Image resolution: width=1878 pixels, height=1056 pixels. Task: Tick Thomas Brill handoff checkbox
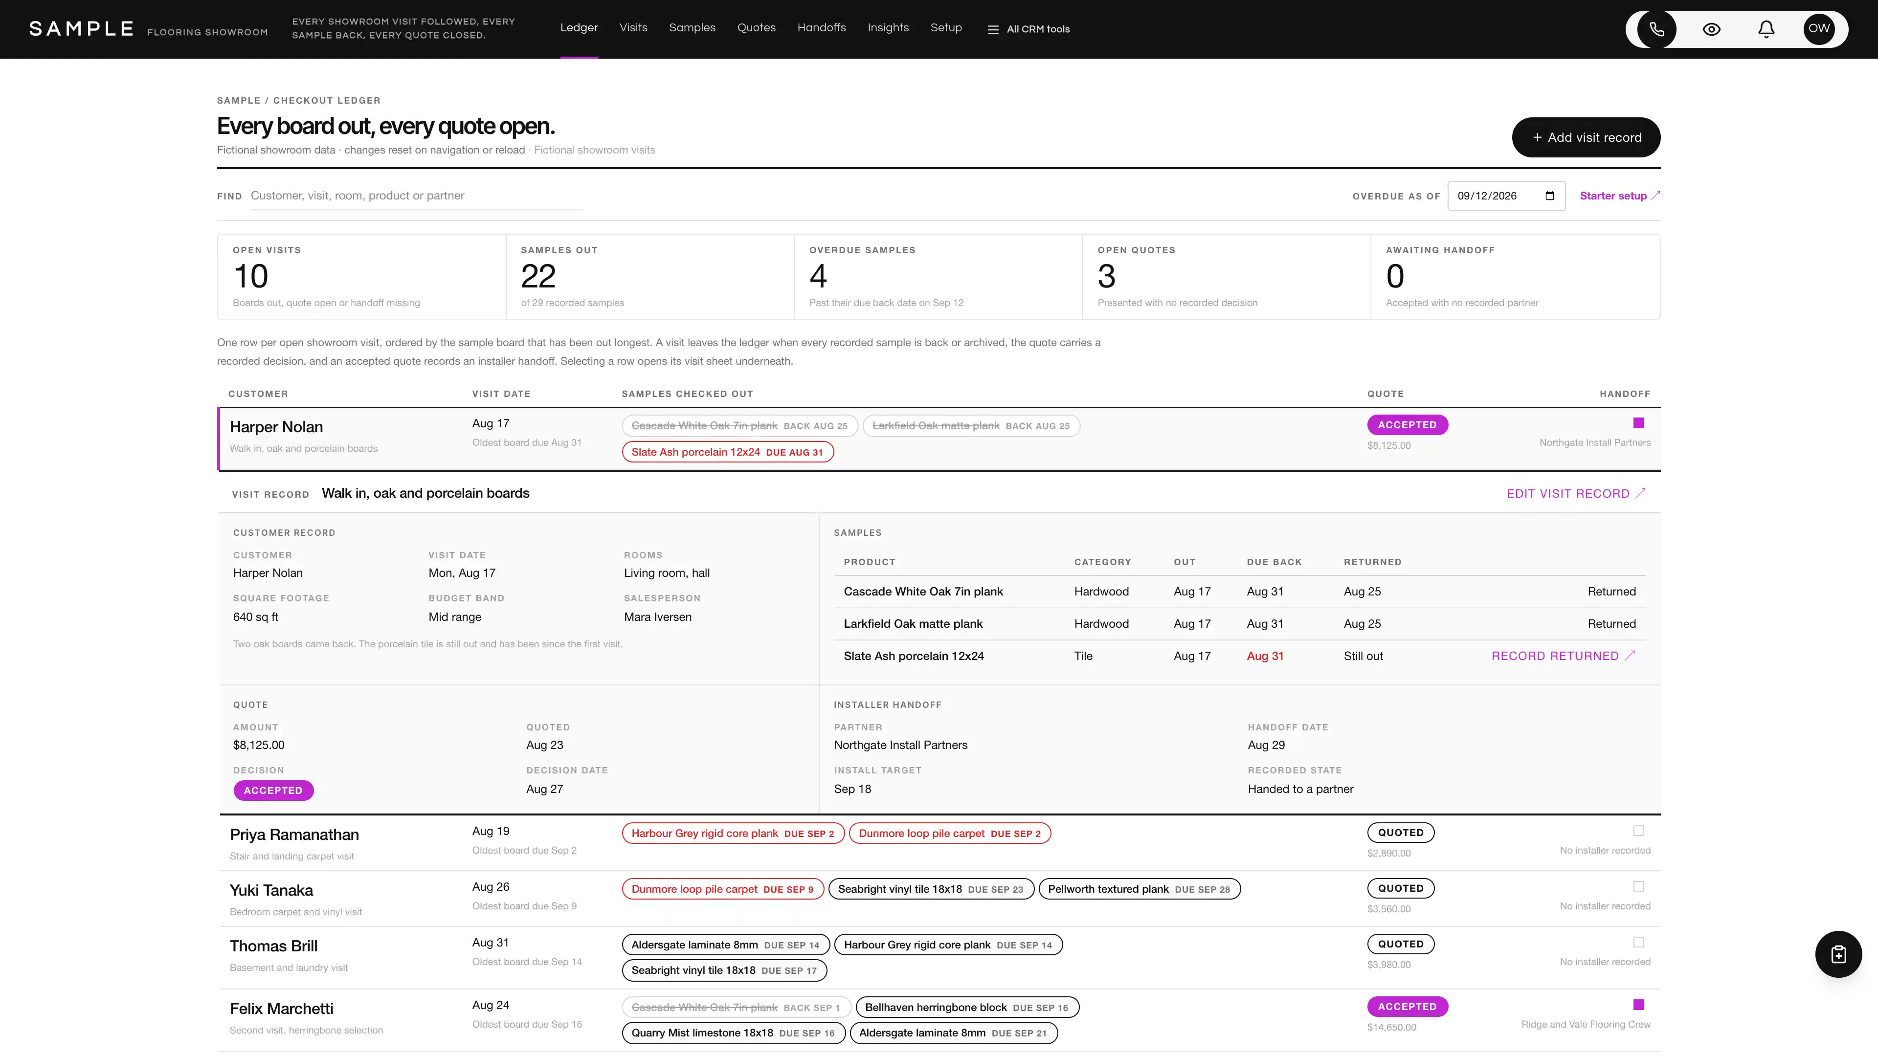tap(1638, 942)
